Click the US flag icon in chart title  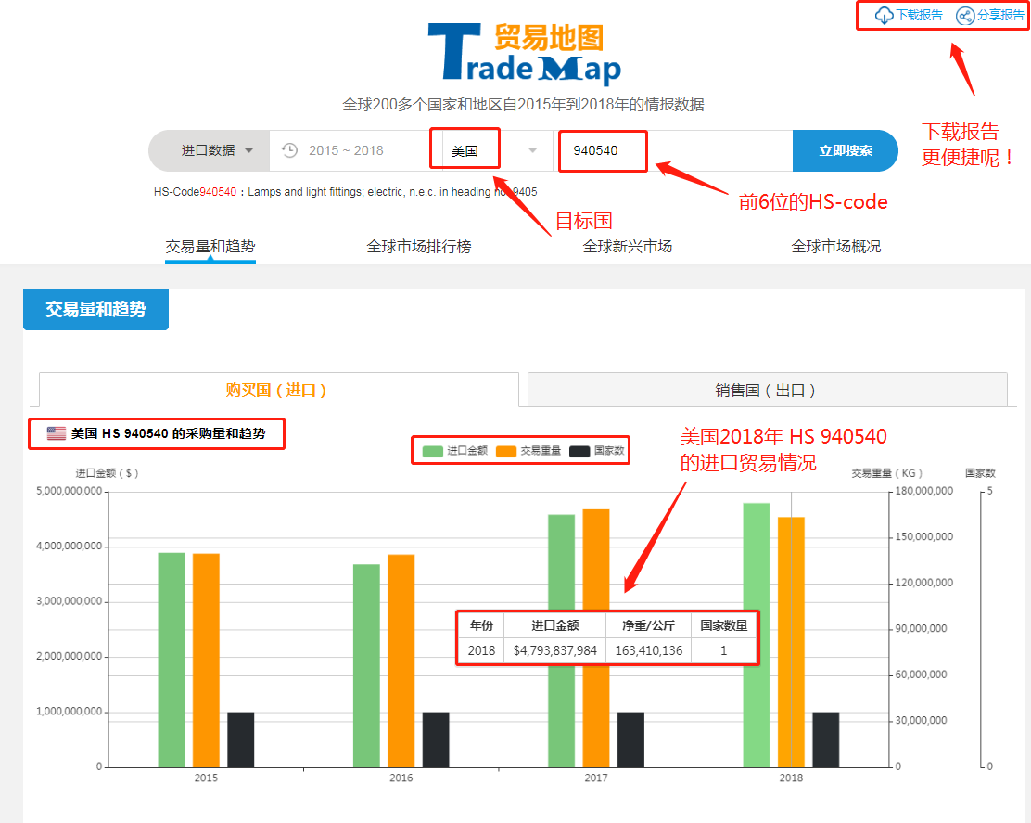coord(57,433)
